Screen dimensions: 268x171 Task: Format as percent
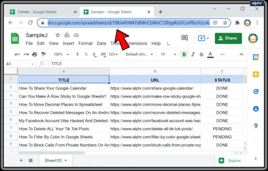pos(86,54)
